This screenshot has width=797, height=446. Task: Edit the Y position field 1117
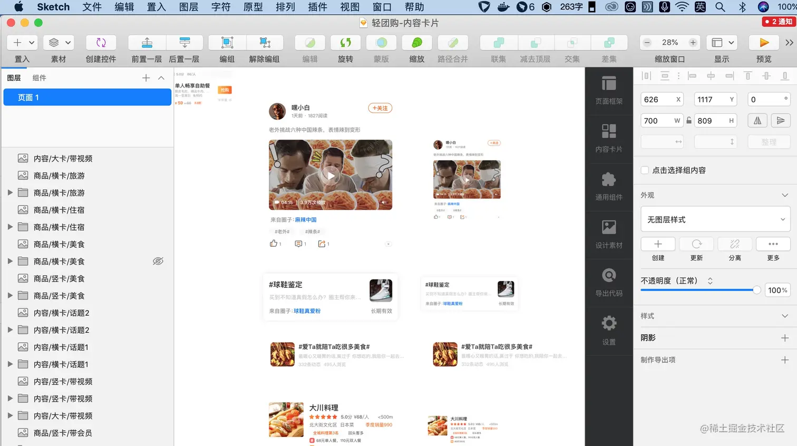pos(715,99)
